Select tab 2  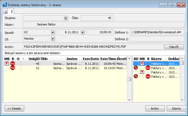(12, 11)
